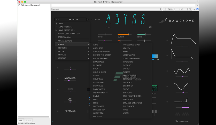Select the STRANGE CREATURES preset
Screen dimensions: 216x125
[133, 103]
